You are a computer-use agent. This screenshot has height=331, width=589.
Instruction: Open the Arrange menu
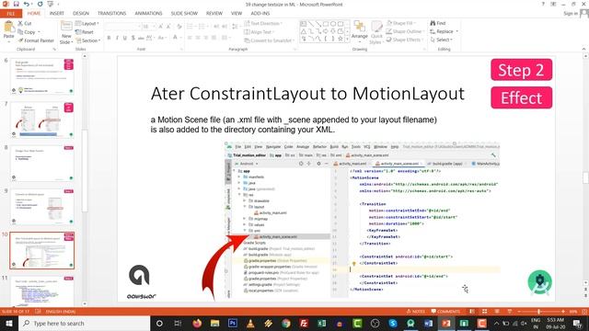pyautogui.click(x=360, y=30)
